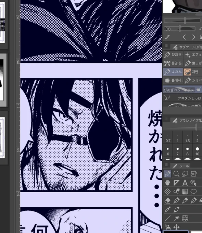Select the Eyedropper tool in Tool palette
Screen dimensions: 202x233
coord(167,209)
